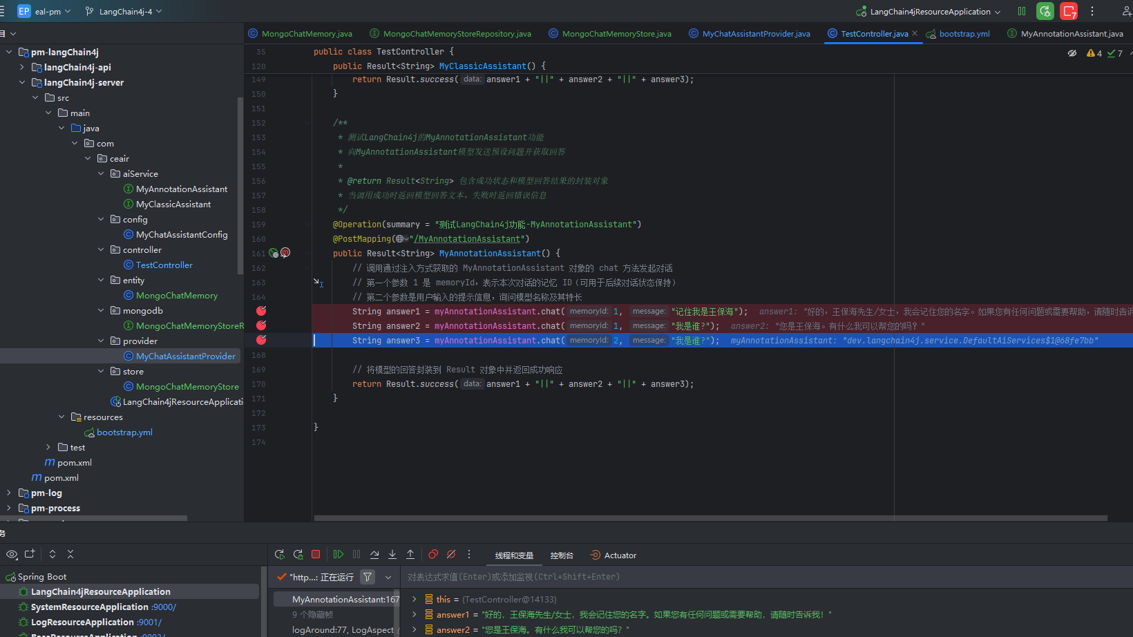The height and width of the screenshot is (637, 1133).
Task: Switch to MongoChatMemoryStore.java tab
Action: click(x=610, y=34)
